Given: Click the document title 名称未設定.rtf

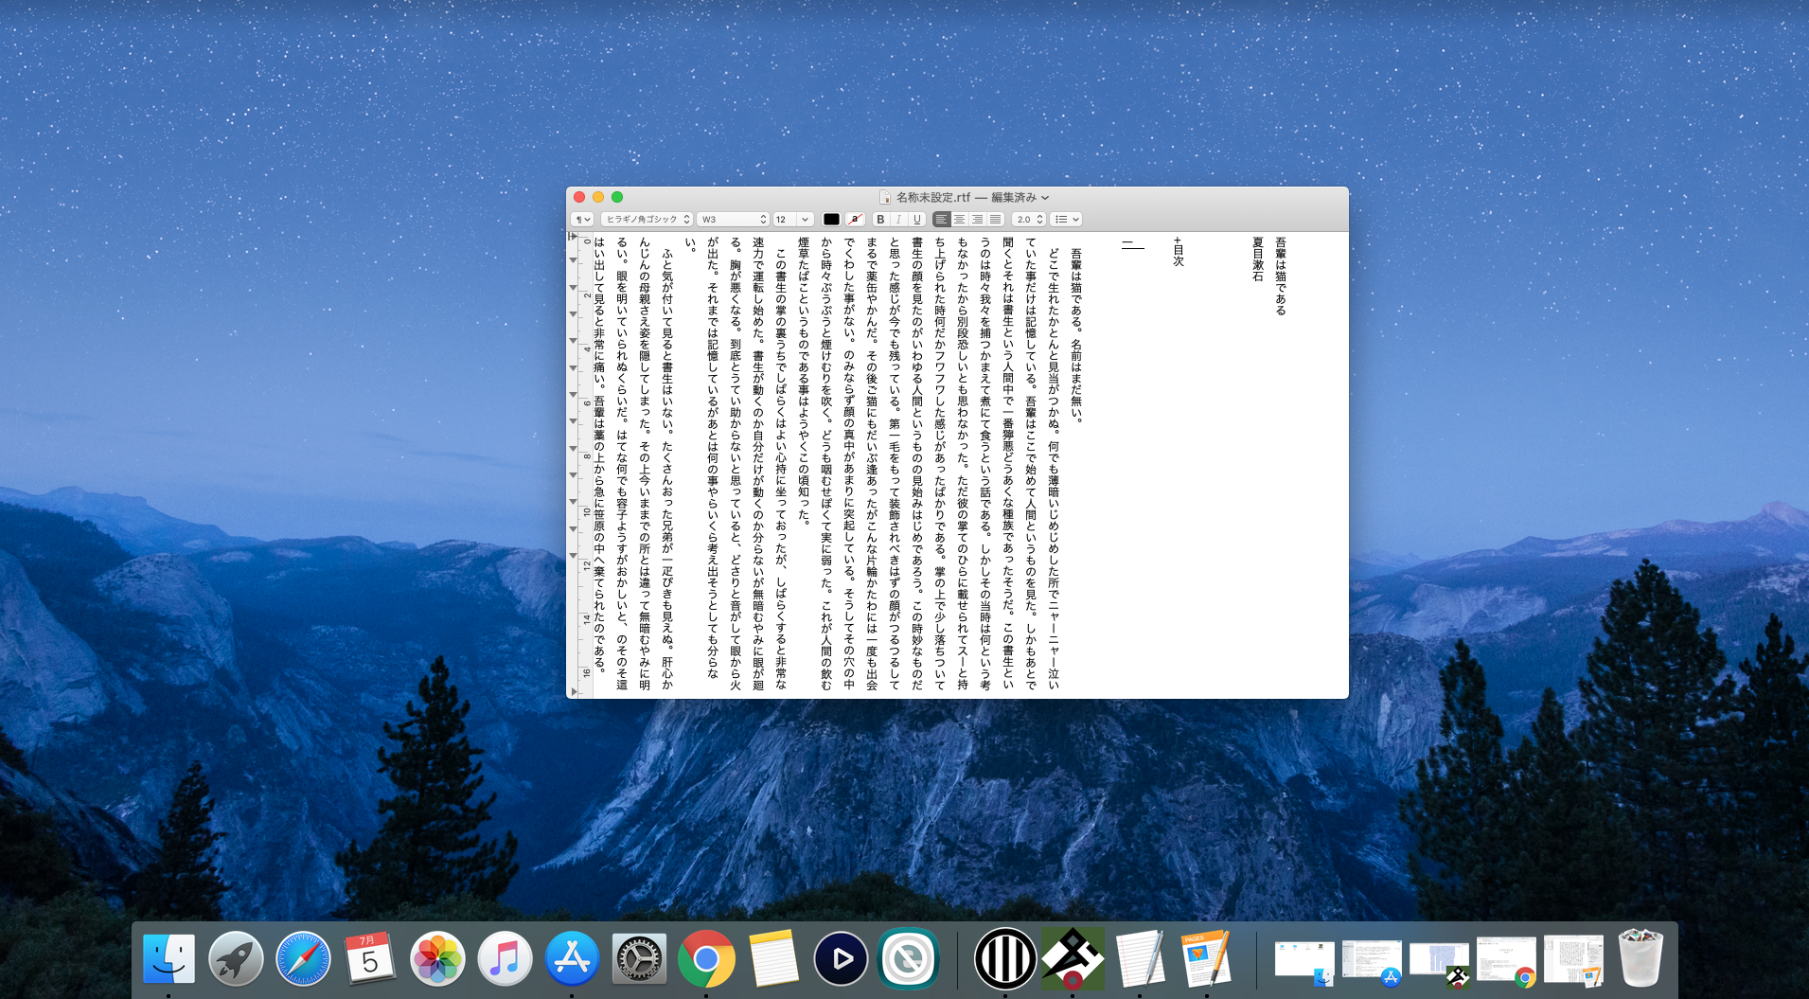Looking at the screenshot, I should coord(933,197).
